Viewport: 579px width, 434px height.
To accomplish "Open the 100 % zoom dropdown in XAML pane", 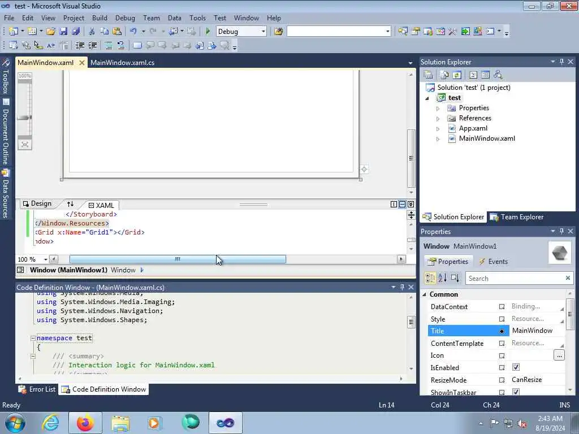I will tap(45, 259).
